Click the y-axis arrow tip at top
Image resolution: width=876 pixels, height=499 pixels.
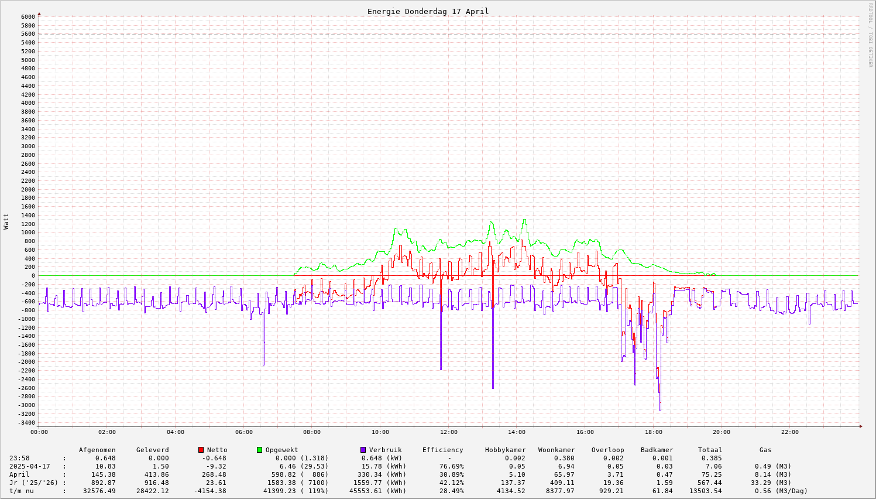point(39,13)
